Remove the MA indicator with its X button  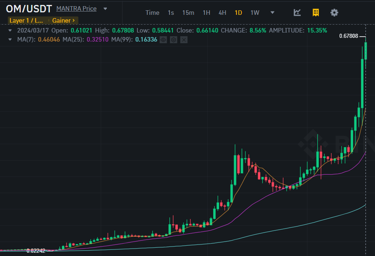[x=184, y=40]
